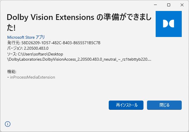Click the 発行元 label

(14, 43)
